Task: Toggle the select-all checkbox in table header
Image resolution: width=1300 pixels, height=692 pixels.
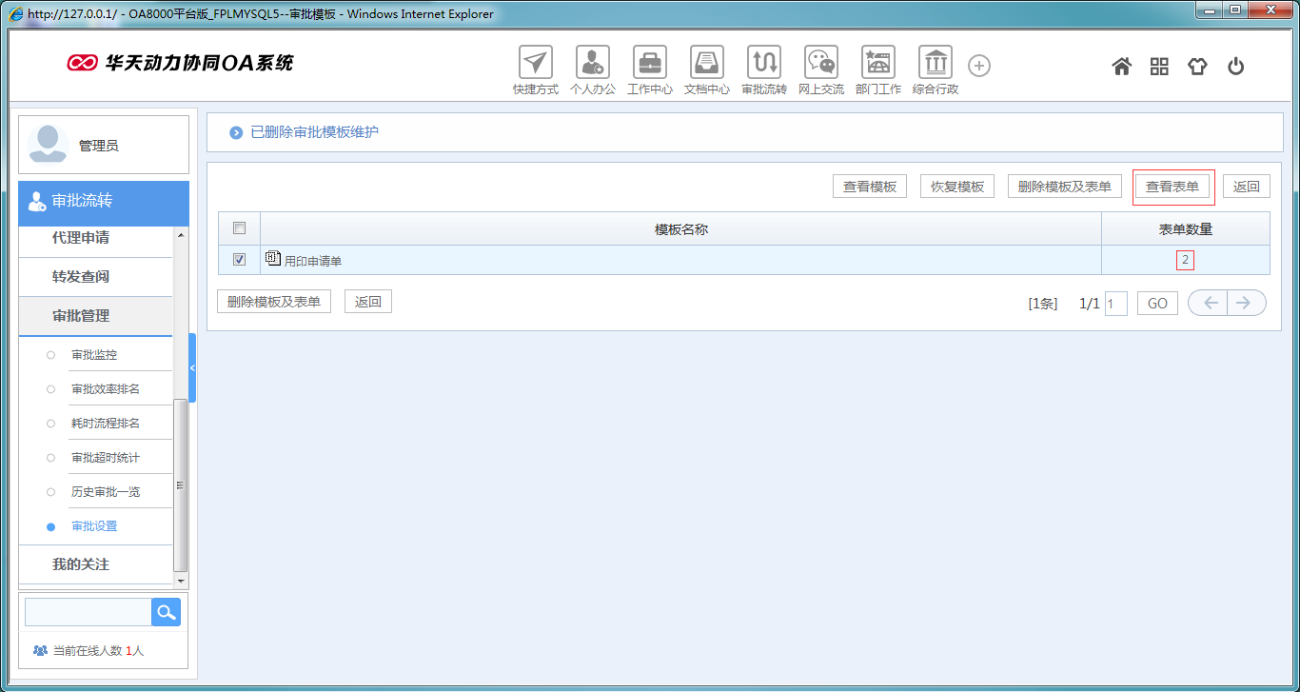Action: (240, 228)
